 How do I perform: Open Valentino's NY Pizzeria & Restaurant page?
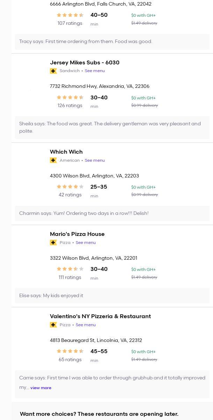[100, 316]
